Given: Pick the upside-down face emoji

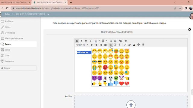Looking at the screenshot, I should (100, 57).
